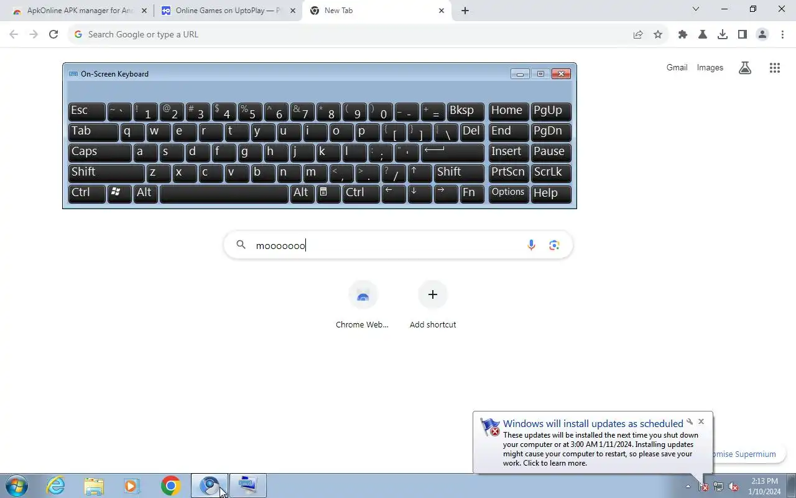Open Chrome's three-dot menu

[x=782, y=34]
